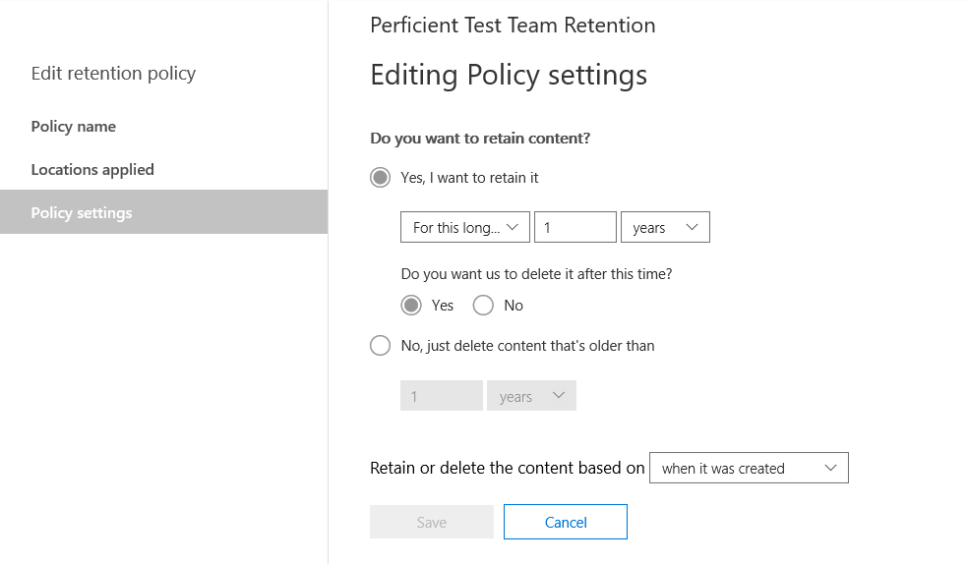Click the 'Edit retention policy' heading
968x564 pixels.
(x=113, y=74)
